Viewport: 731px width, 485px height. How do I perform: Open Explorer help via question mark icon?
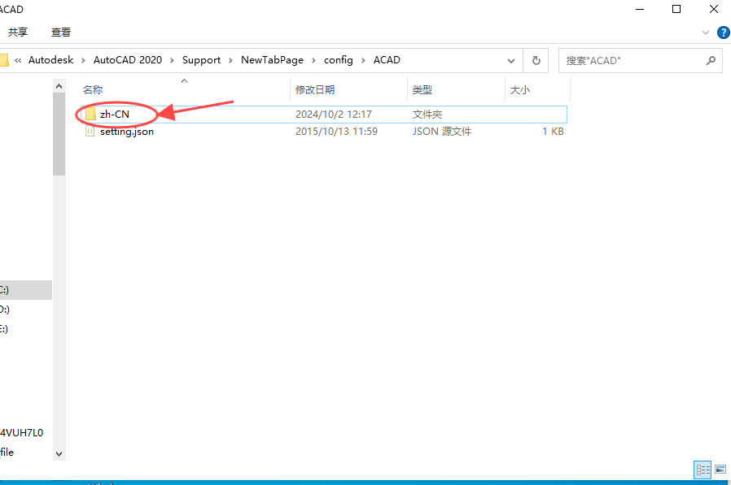(724, 32)
